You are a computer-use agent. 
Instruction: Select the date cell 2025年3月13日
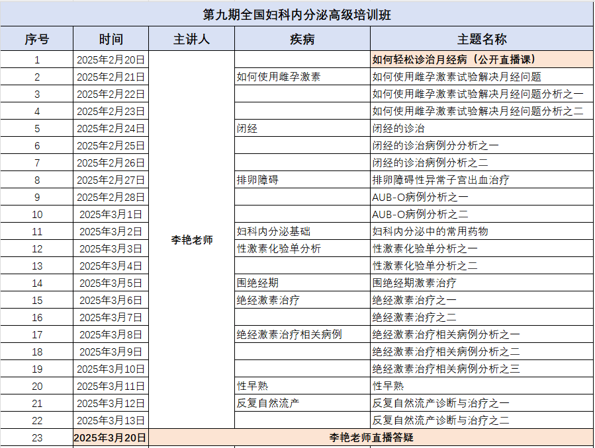tap(111, 420)
